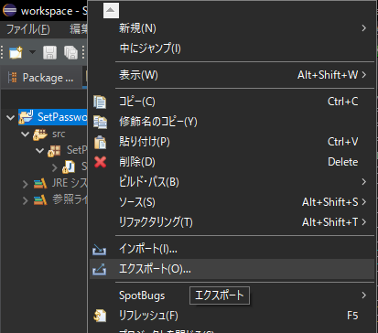Select the Java class file icon
Image resolution: width=378 pixels, height=333 pixels.
[x=69, y=166]
